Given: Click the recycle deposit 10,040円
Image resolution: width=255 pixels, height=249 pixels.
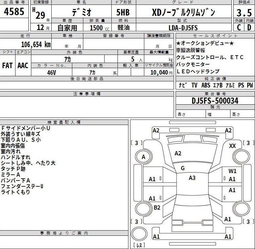Looking at the screenshot, I should tap(161, 72).
